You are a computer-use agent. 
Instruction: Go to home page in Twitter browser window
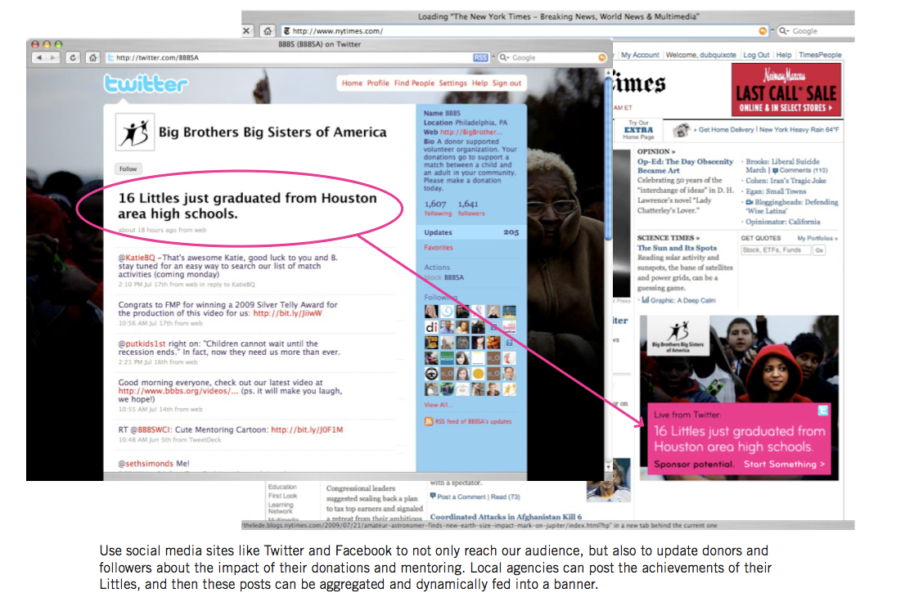(x=93, y=58)
